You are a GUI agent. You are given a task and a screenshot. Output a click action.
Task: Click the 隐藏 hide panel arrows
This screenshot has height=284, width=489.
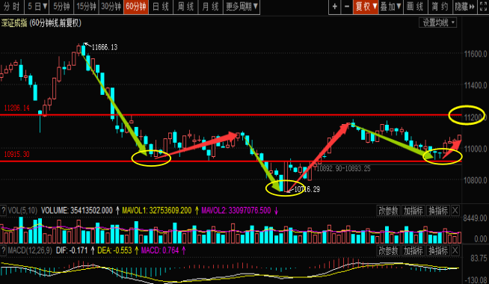point(464,7)
